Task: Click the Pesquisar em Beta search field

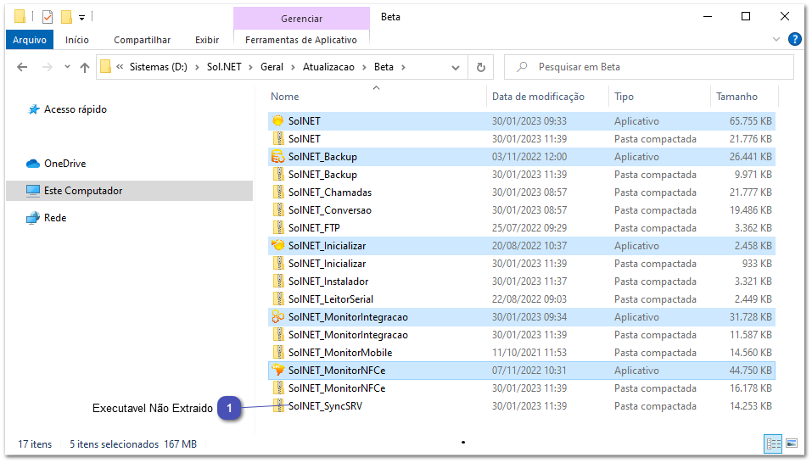Action: pyautogui.click(x=649, y=67)
